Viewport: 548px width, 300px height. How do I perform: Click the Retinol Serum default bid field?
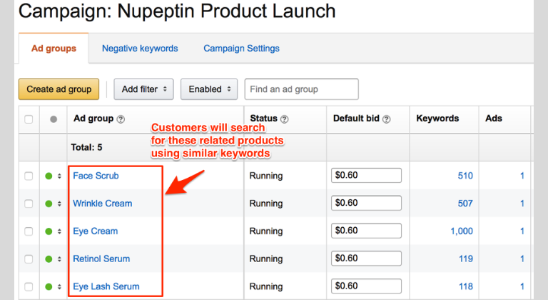click(x=366, y=259)
